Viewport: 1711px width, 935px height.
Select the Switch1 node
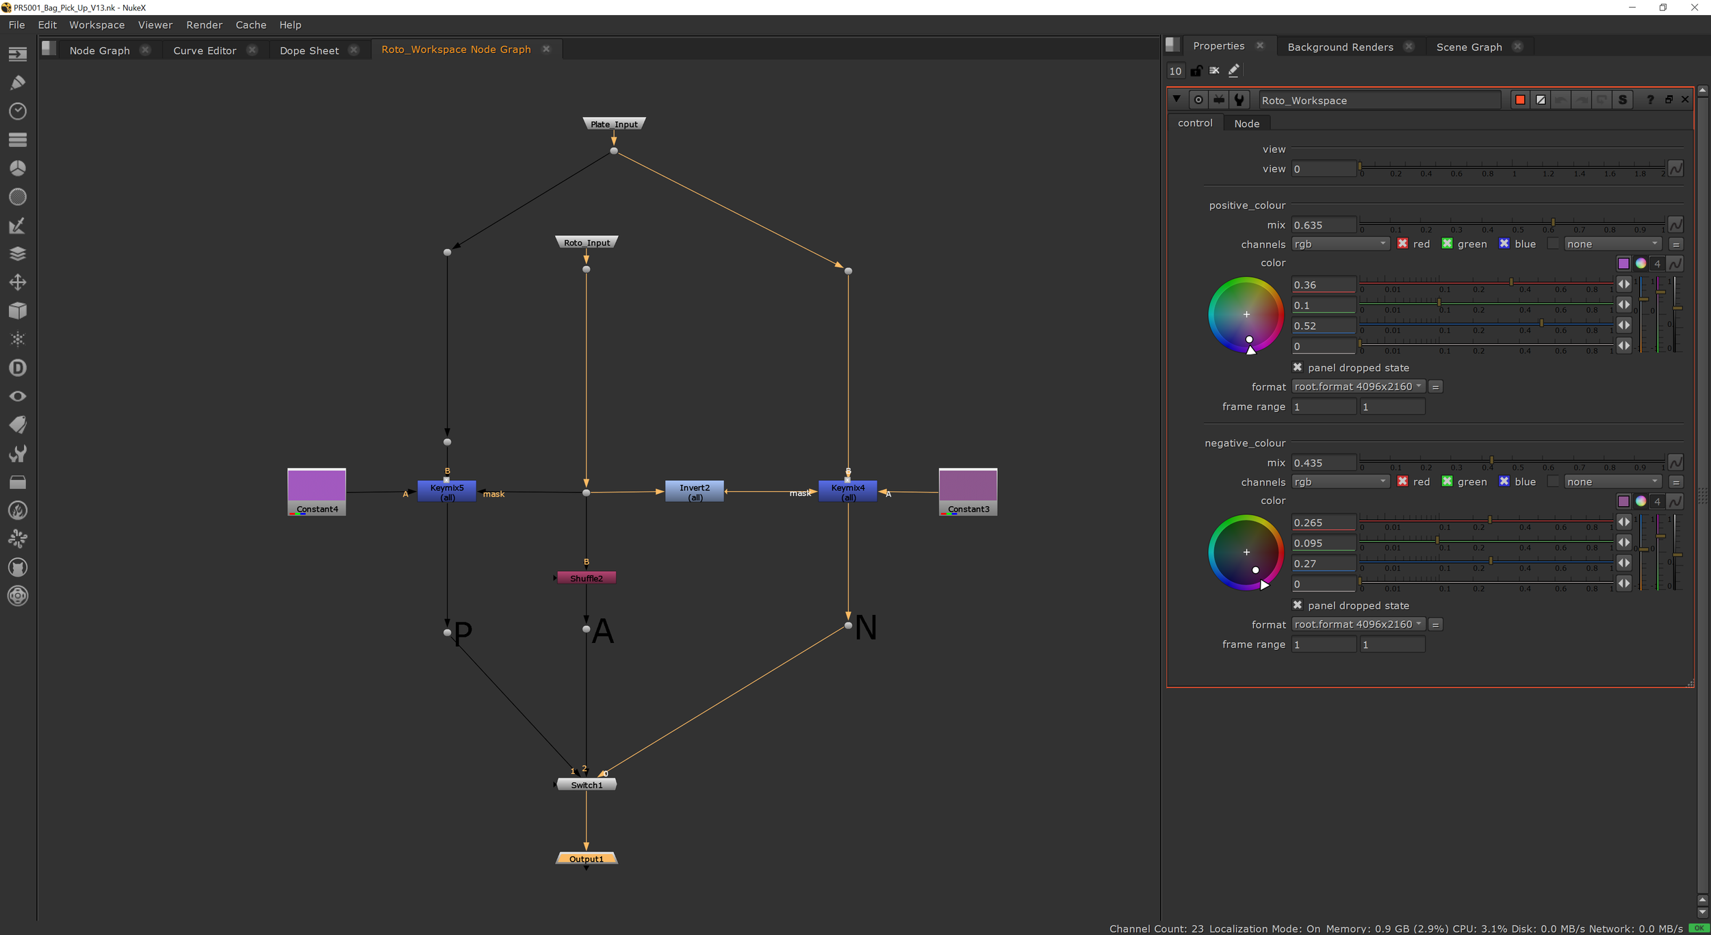[x=587, y=785]
